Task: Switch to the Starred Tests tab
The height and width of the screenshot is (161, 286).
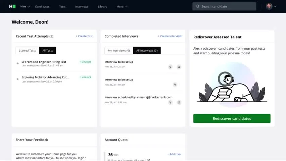Action: click(x=28, y=51)
